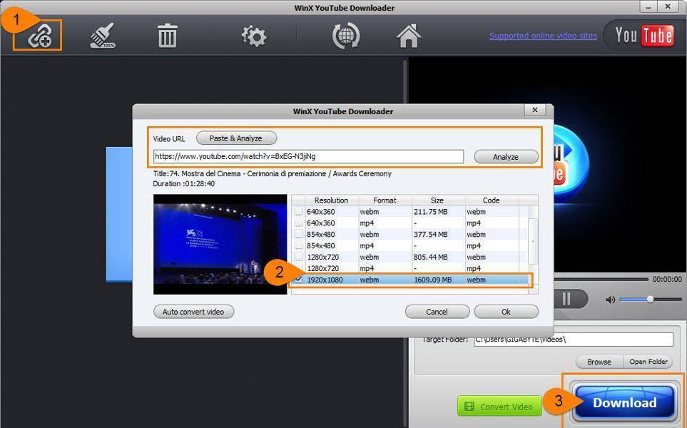This screenshot has height=428, width=687.
Task: Tick the 640x360 webm checkbox
Action: coord(298,211)
